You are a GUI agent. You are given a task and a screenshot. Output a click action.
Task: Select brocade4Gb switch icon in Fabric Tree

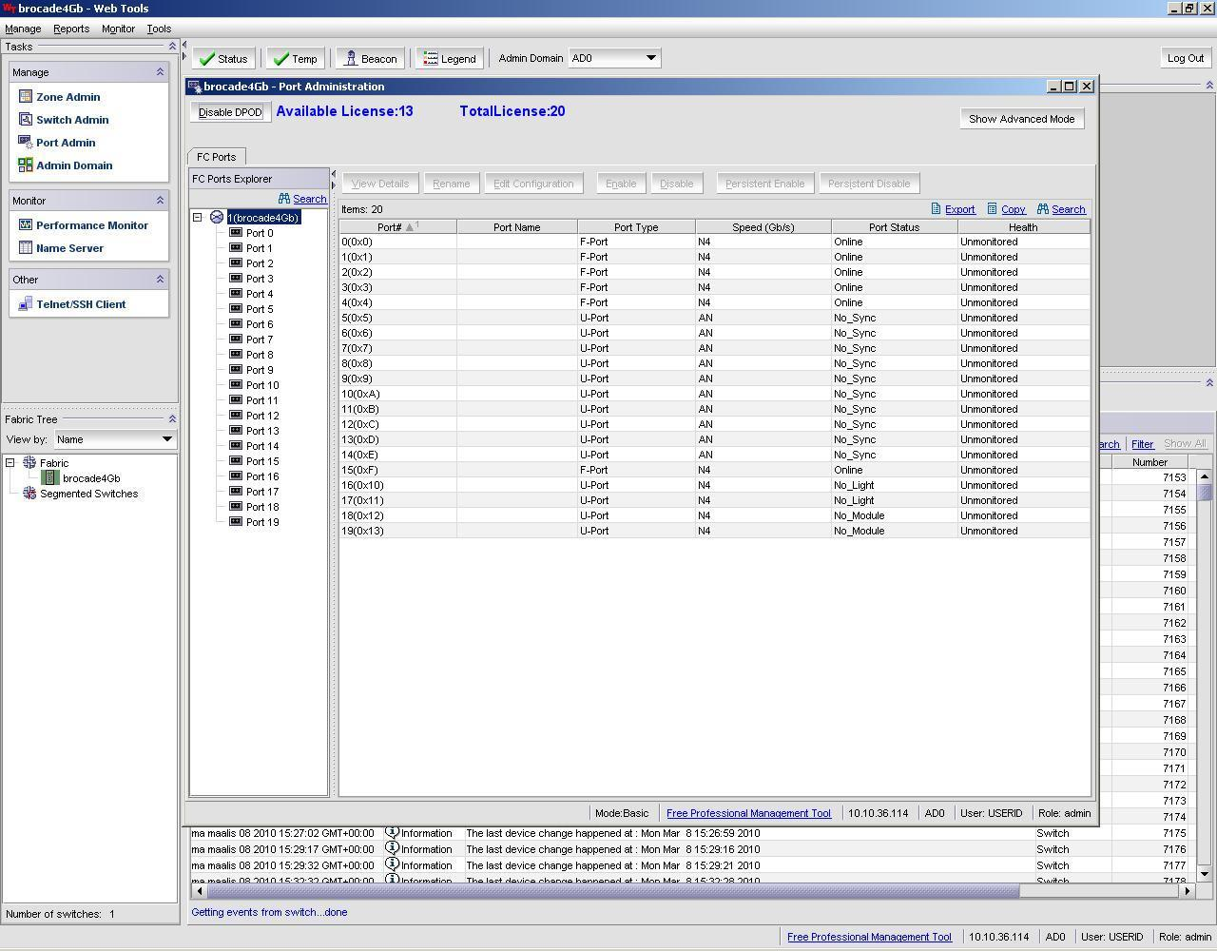click(51, 477)
